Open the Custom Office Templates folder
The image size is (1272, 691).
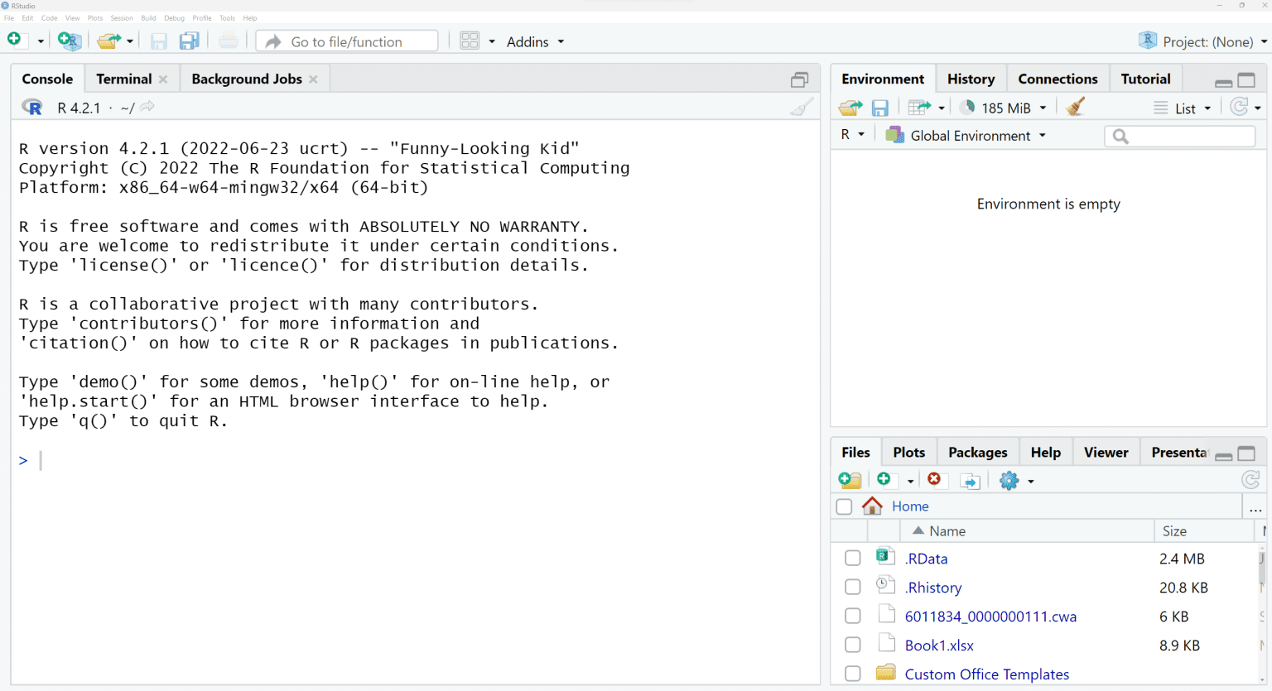[x=986, y=674]
